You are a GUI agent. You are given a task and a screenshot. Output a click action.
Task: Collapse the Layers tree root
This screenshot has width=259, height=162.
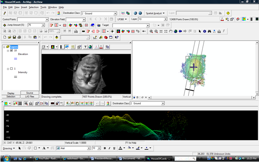click(x=4, y=47)
